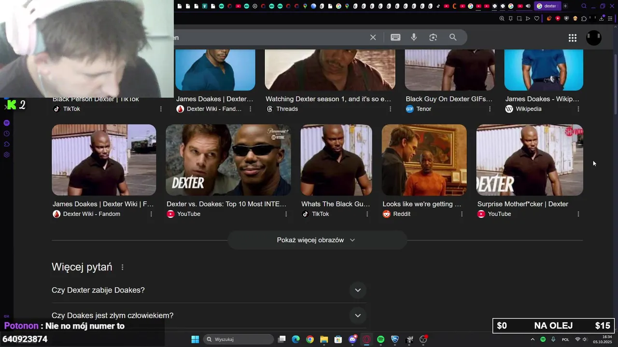Open Discord from the taskbar

(x=352, y=339)
